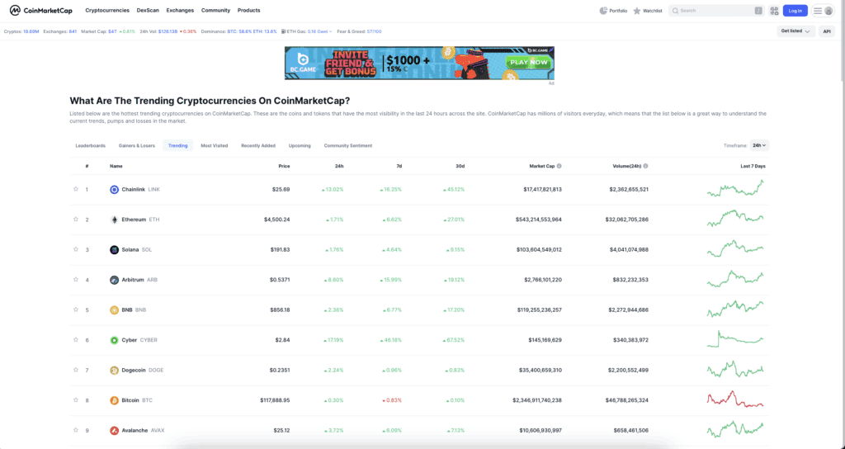Sort table by 7d column header
The width and height of the screenshot is (845, 449).
pos(399,166)
